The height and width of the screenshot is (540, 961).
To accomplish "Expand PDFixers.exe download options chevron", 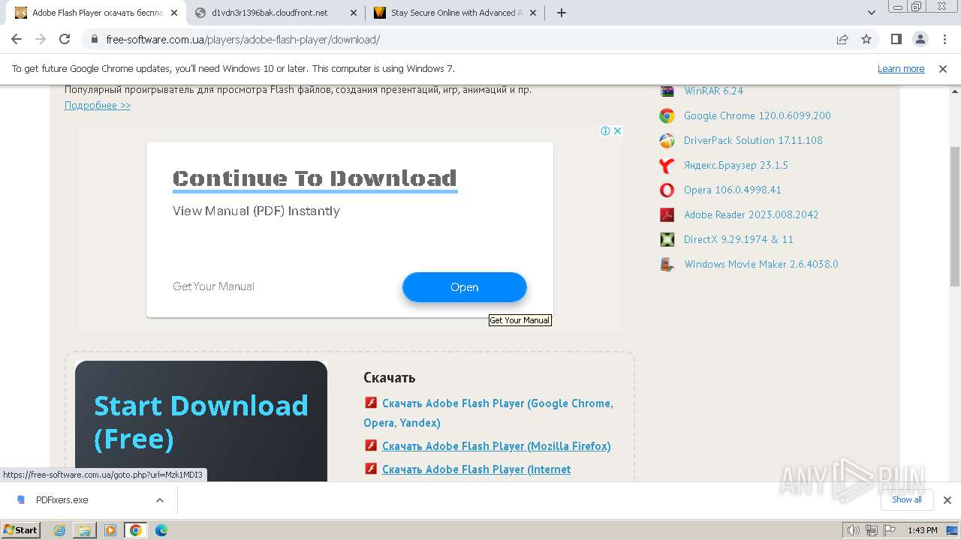I will [160, 500].
